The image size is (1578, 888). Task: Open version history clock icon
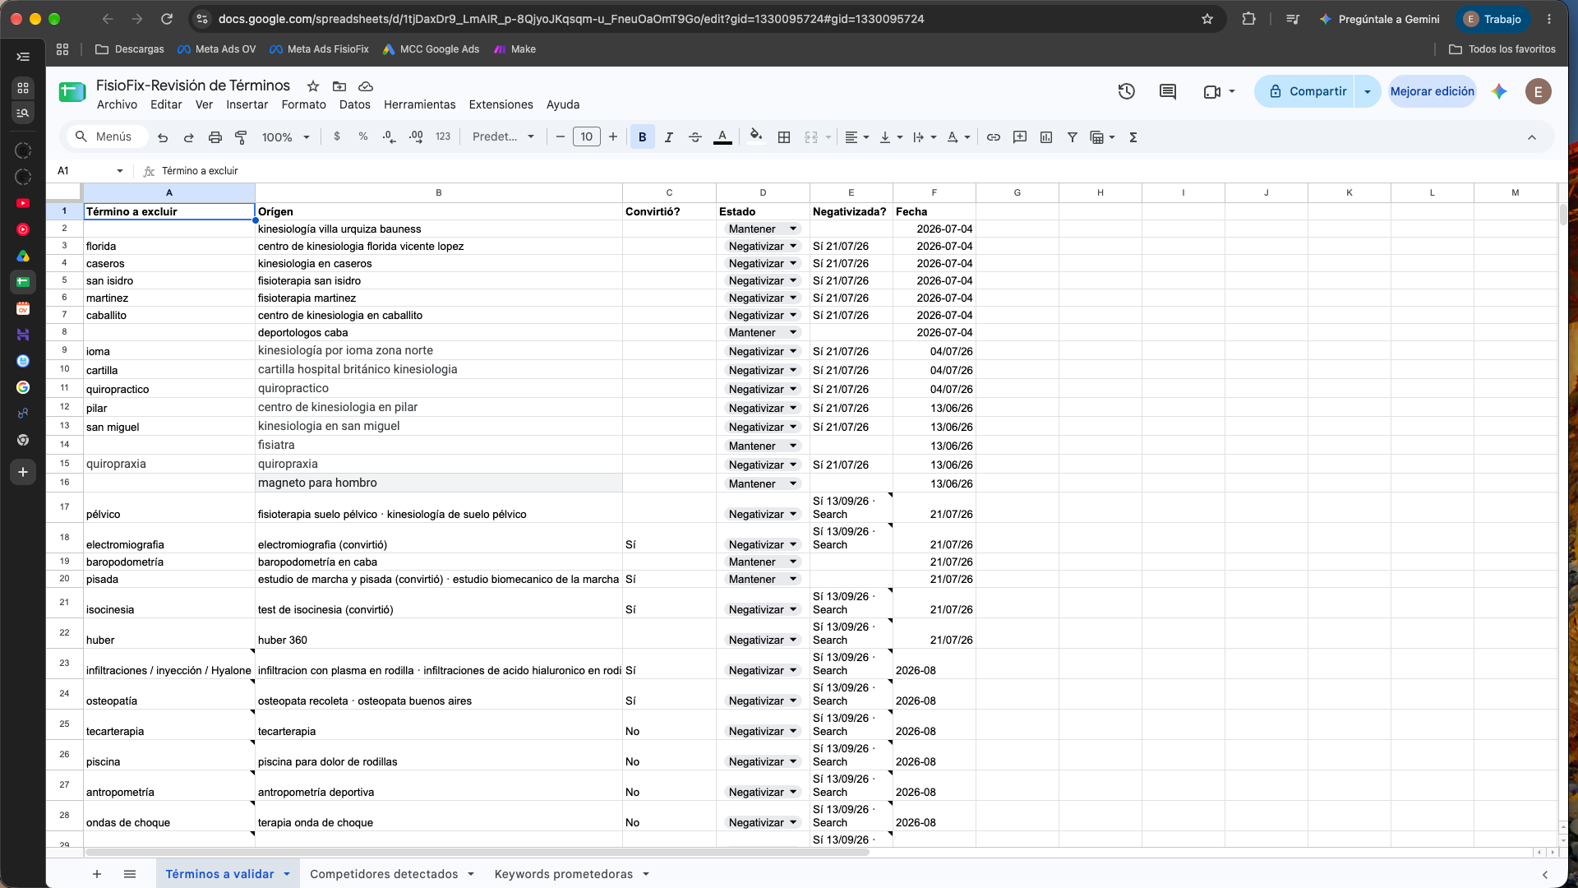click(x=1126, y=91)
